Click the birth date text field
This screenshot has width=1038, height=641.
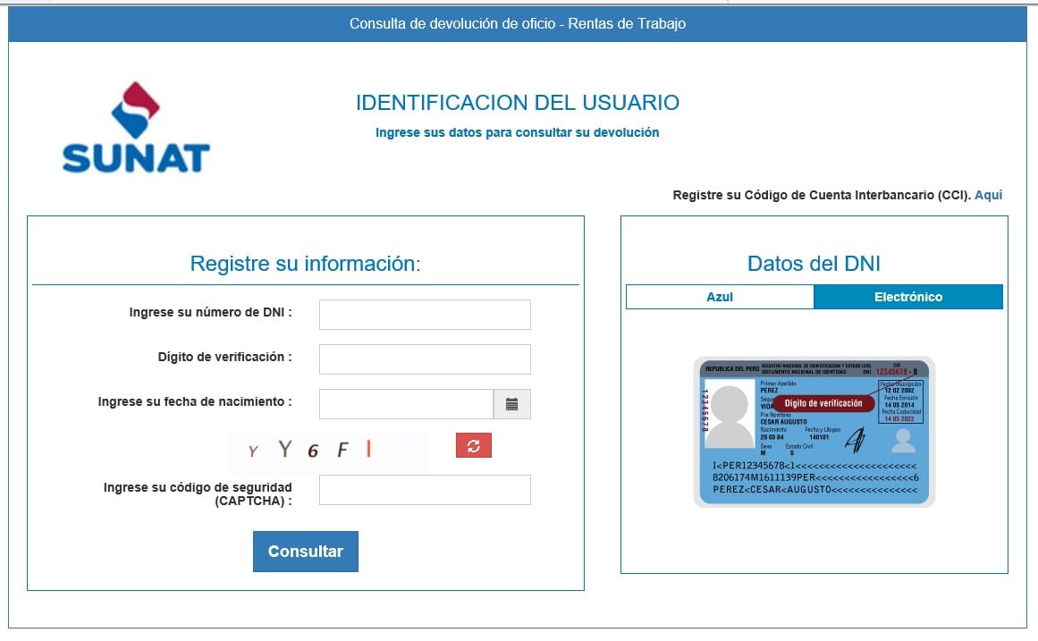[406, 404]
